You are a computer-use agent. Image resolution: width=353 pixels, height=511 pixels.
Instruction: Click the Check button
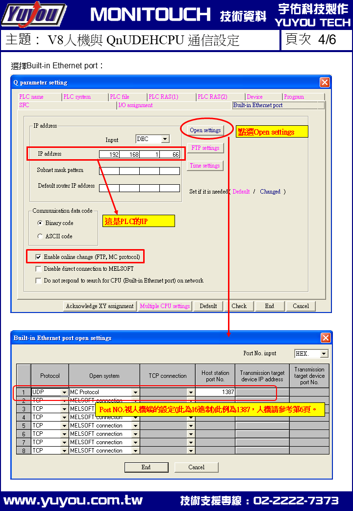[239, 306]
